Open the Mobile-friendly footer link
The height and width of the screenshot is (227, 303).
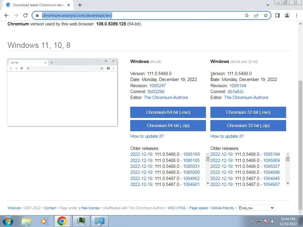pyautogui.click(x=223, y=208)
